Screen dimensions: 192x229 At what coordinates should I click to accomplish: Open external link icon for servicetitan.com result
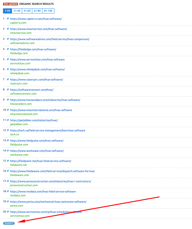click(8, 60)
